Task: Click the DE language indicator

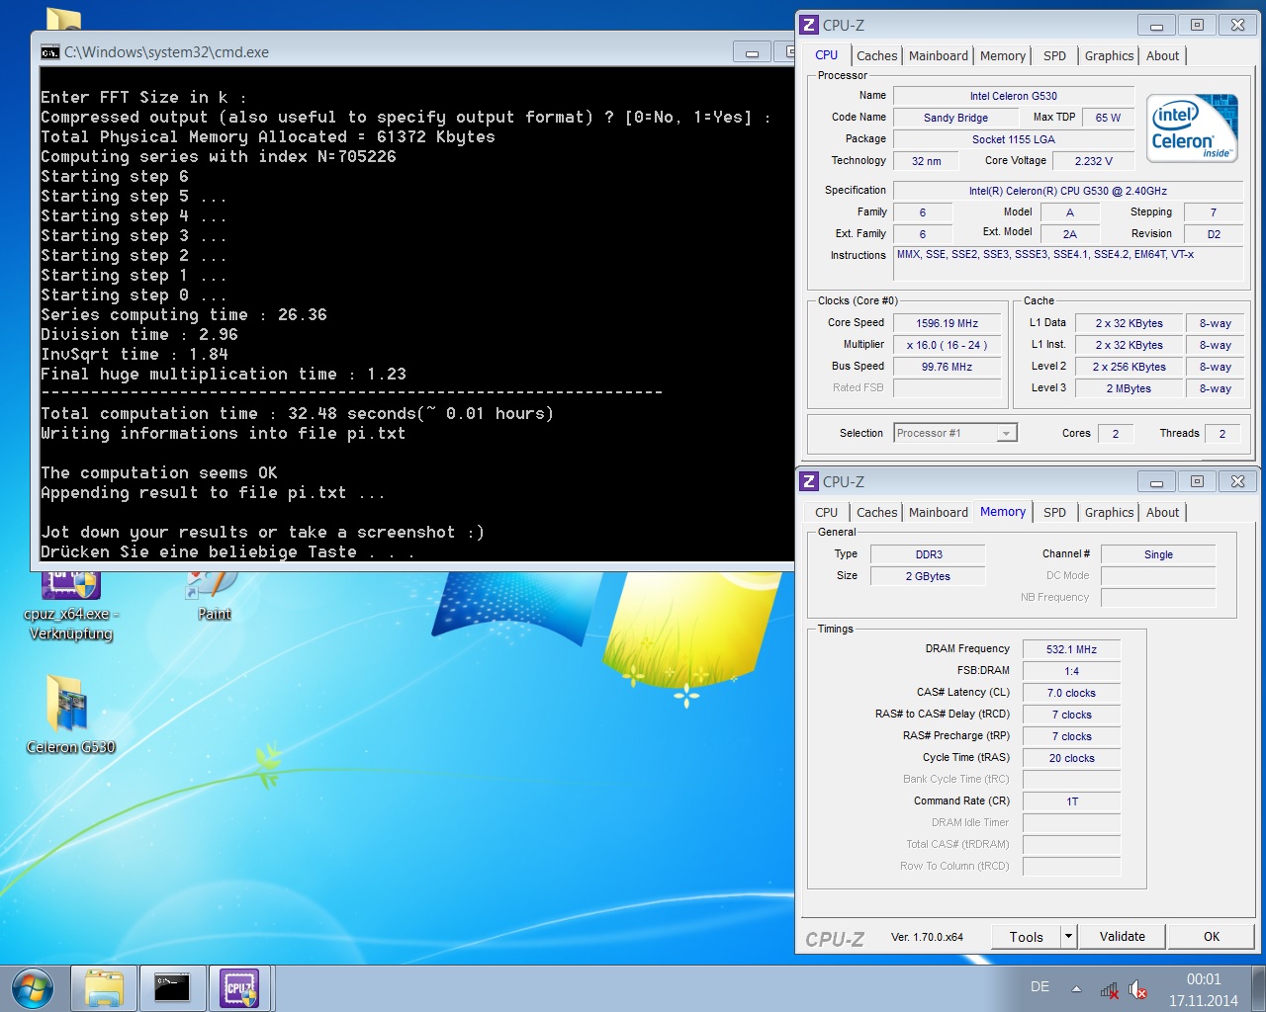Action: pyautogui.click(x=1040, y=986)
